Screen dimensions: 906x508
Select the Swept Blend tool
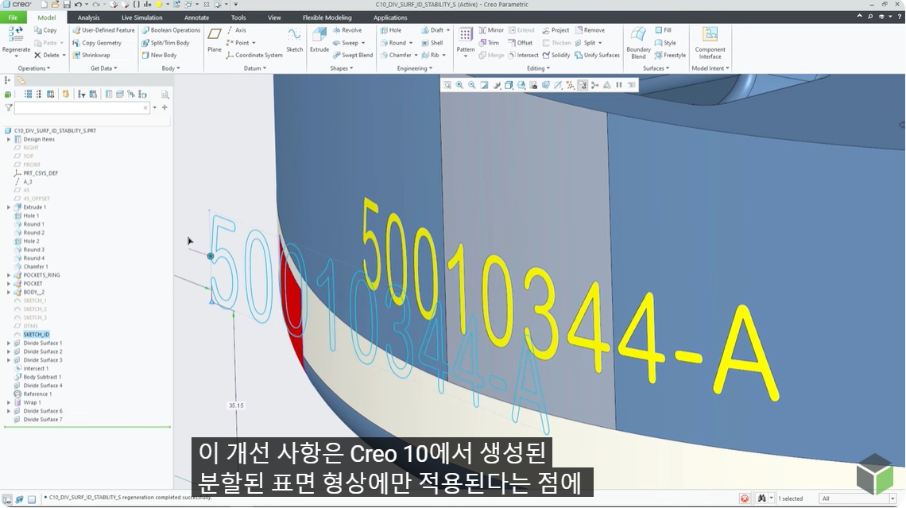(x=352, y=56)
